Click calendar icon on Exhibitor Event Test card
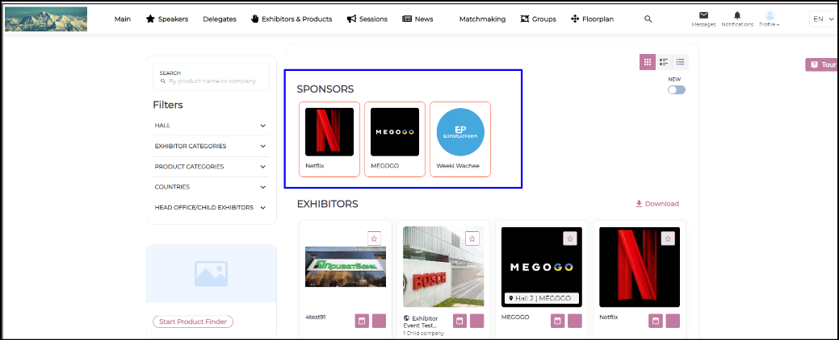The image size is (839, 340). 459,321
